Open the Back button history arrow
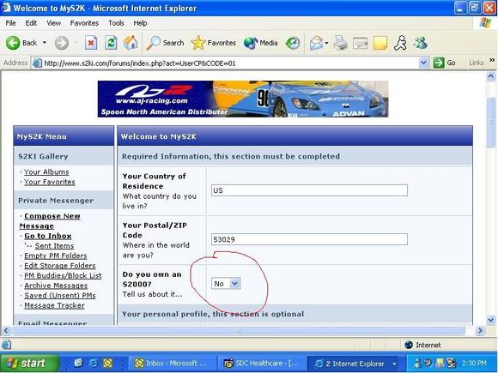 pyautogui.click(x=45, y=43)
